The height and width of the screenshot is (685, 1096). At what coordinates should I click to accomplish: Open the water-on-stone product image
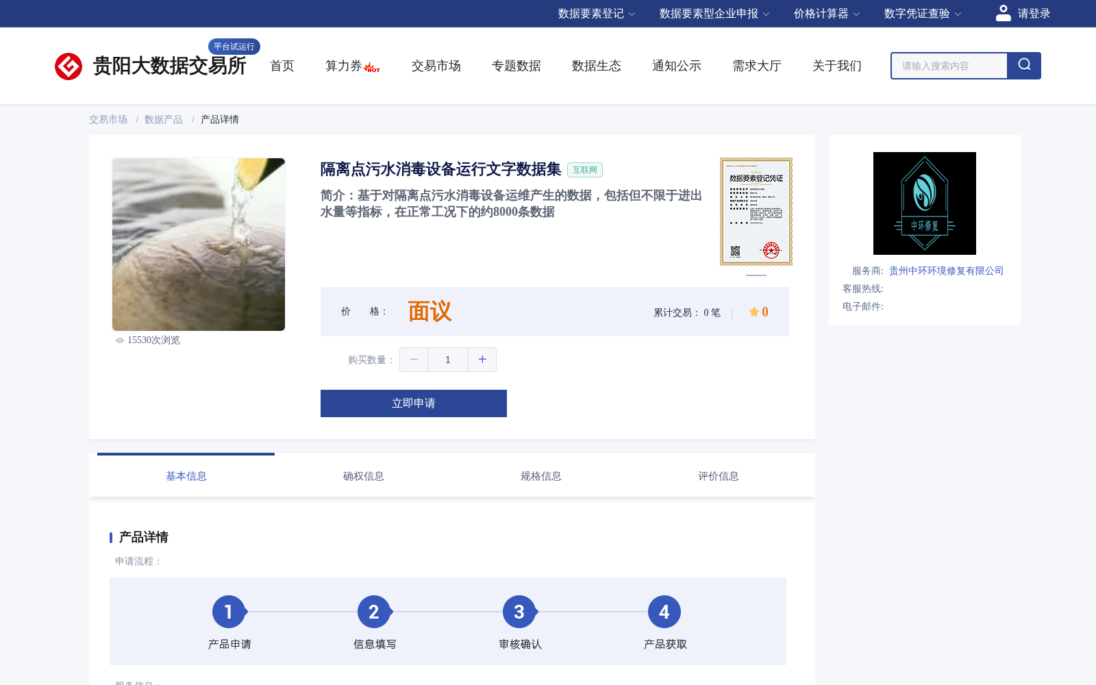[x=199, y=245]
